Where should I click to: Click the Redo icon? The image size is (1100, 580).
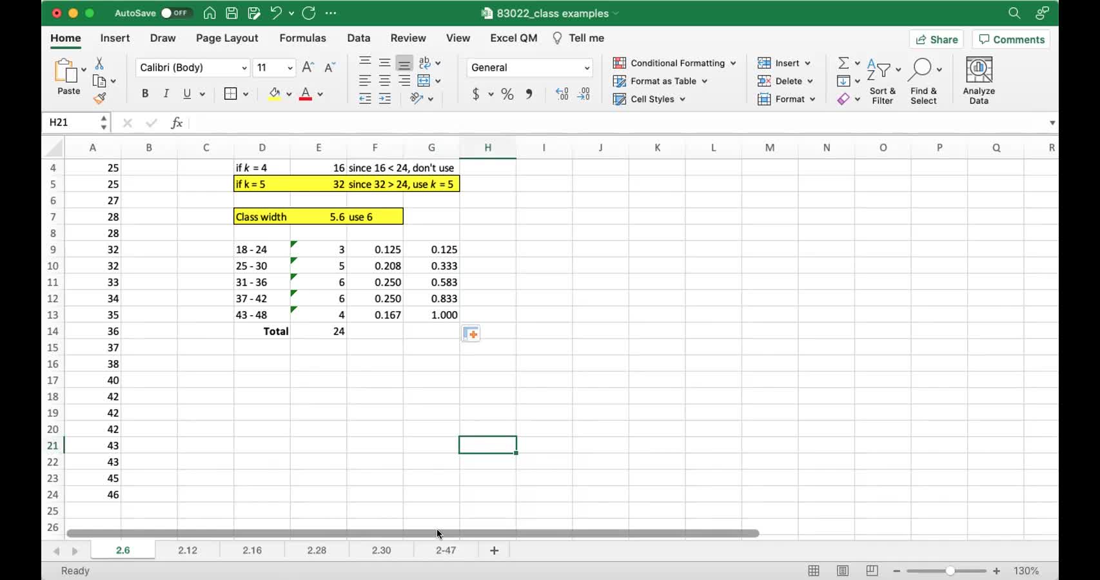[309, 13]
